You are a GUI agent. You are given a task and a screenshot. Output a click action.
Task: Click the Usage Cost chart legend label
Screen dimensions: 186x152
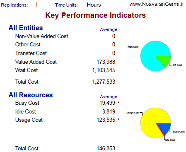[133, 113]
